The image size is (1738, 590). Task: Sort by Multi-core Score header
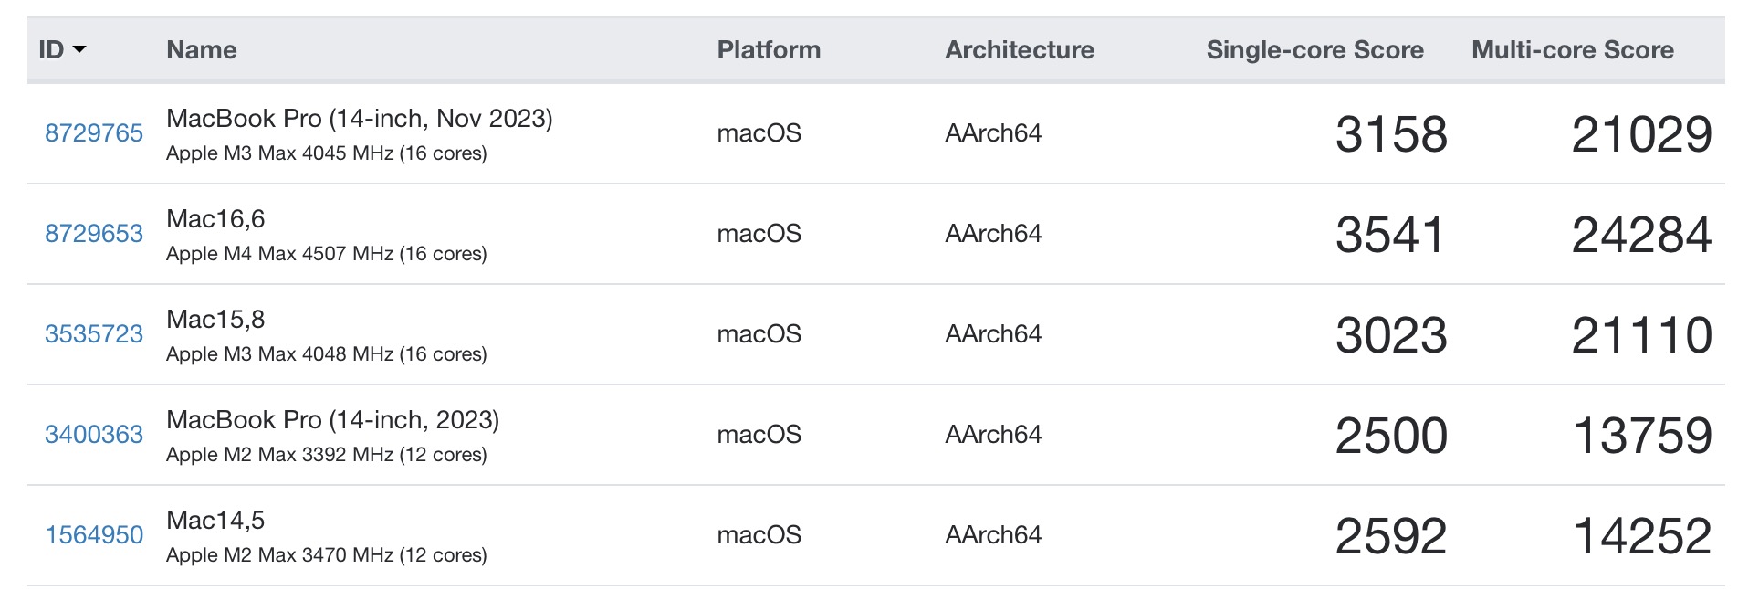coord(1572,49)
